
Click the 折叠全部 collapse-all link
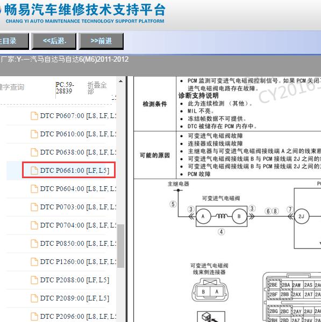(97, 88)
